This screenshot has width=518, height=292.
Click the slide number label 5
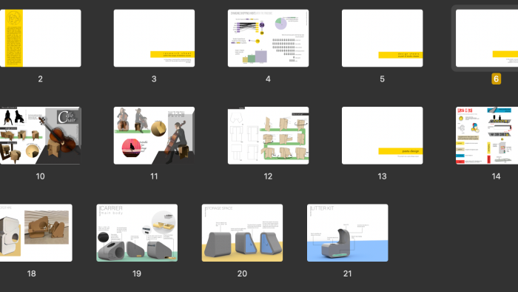(x=382, y=79)
